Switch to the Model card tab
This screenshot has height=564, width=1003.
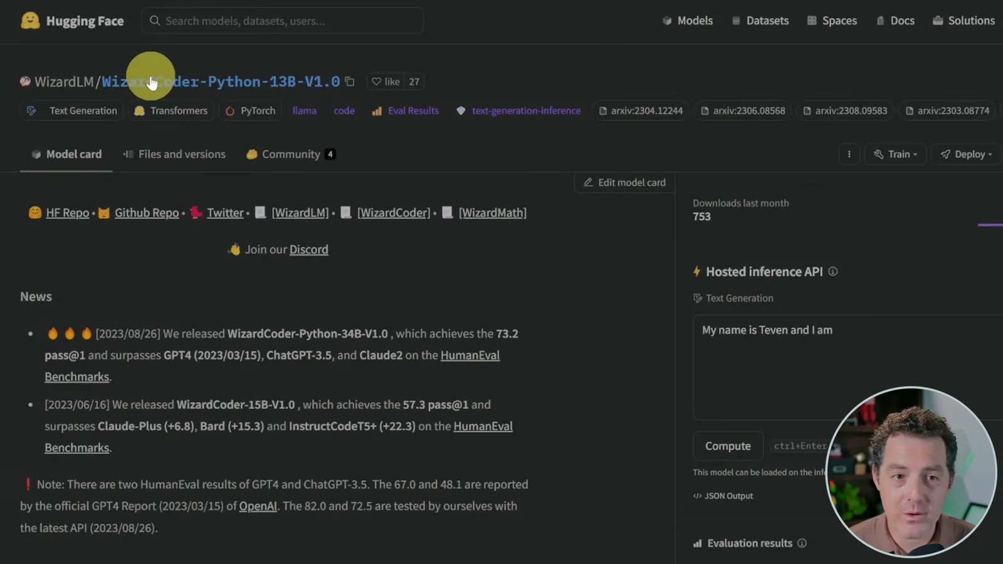point(66,154)
